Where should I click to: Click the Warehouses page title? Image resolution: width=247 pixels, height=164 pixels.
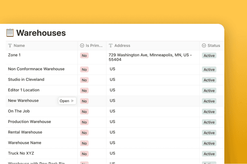click(41, 33)
